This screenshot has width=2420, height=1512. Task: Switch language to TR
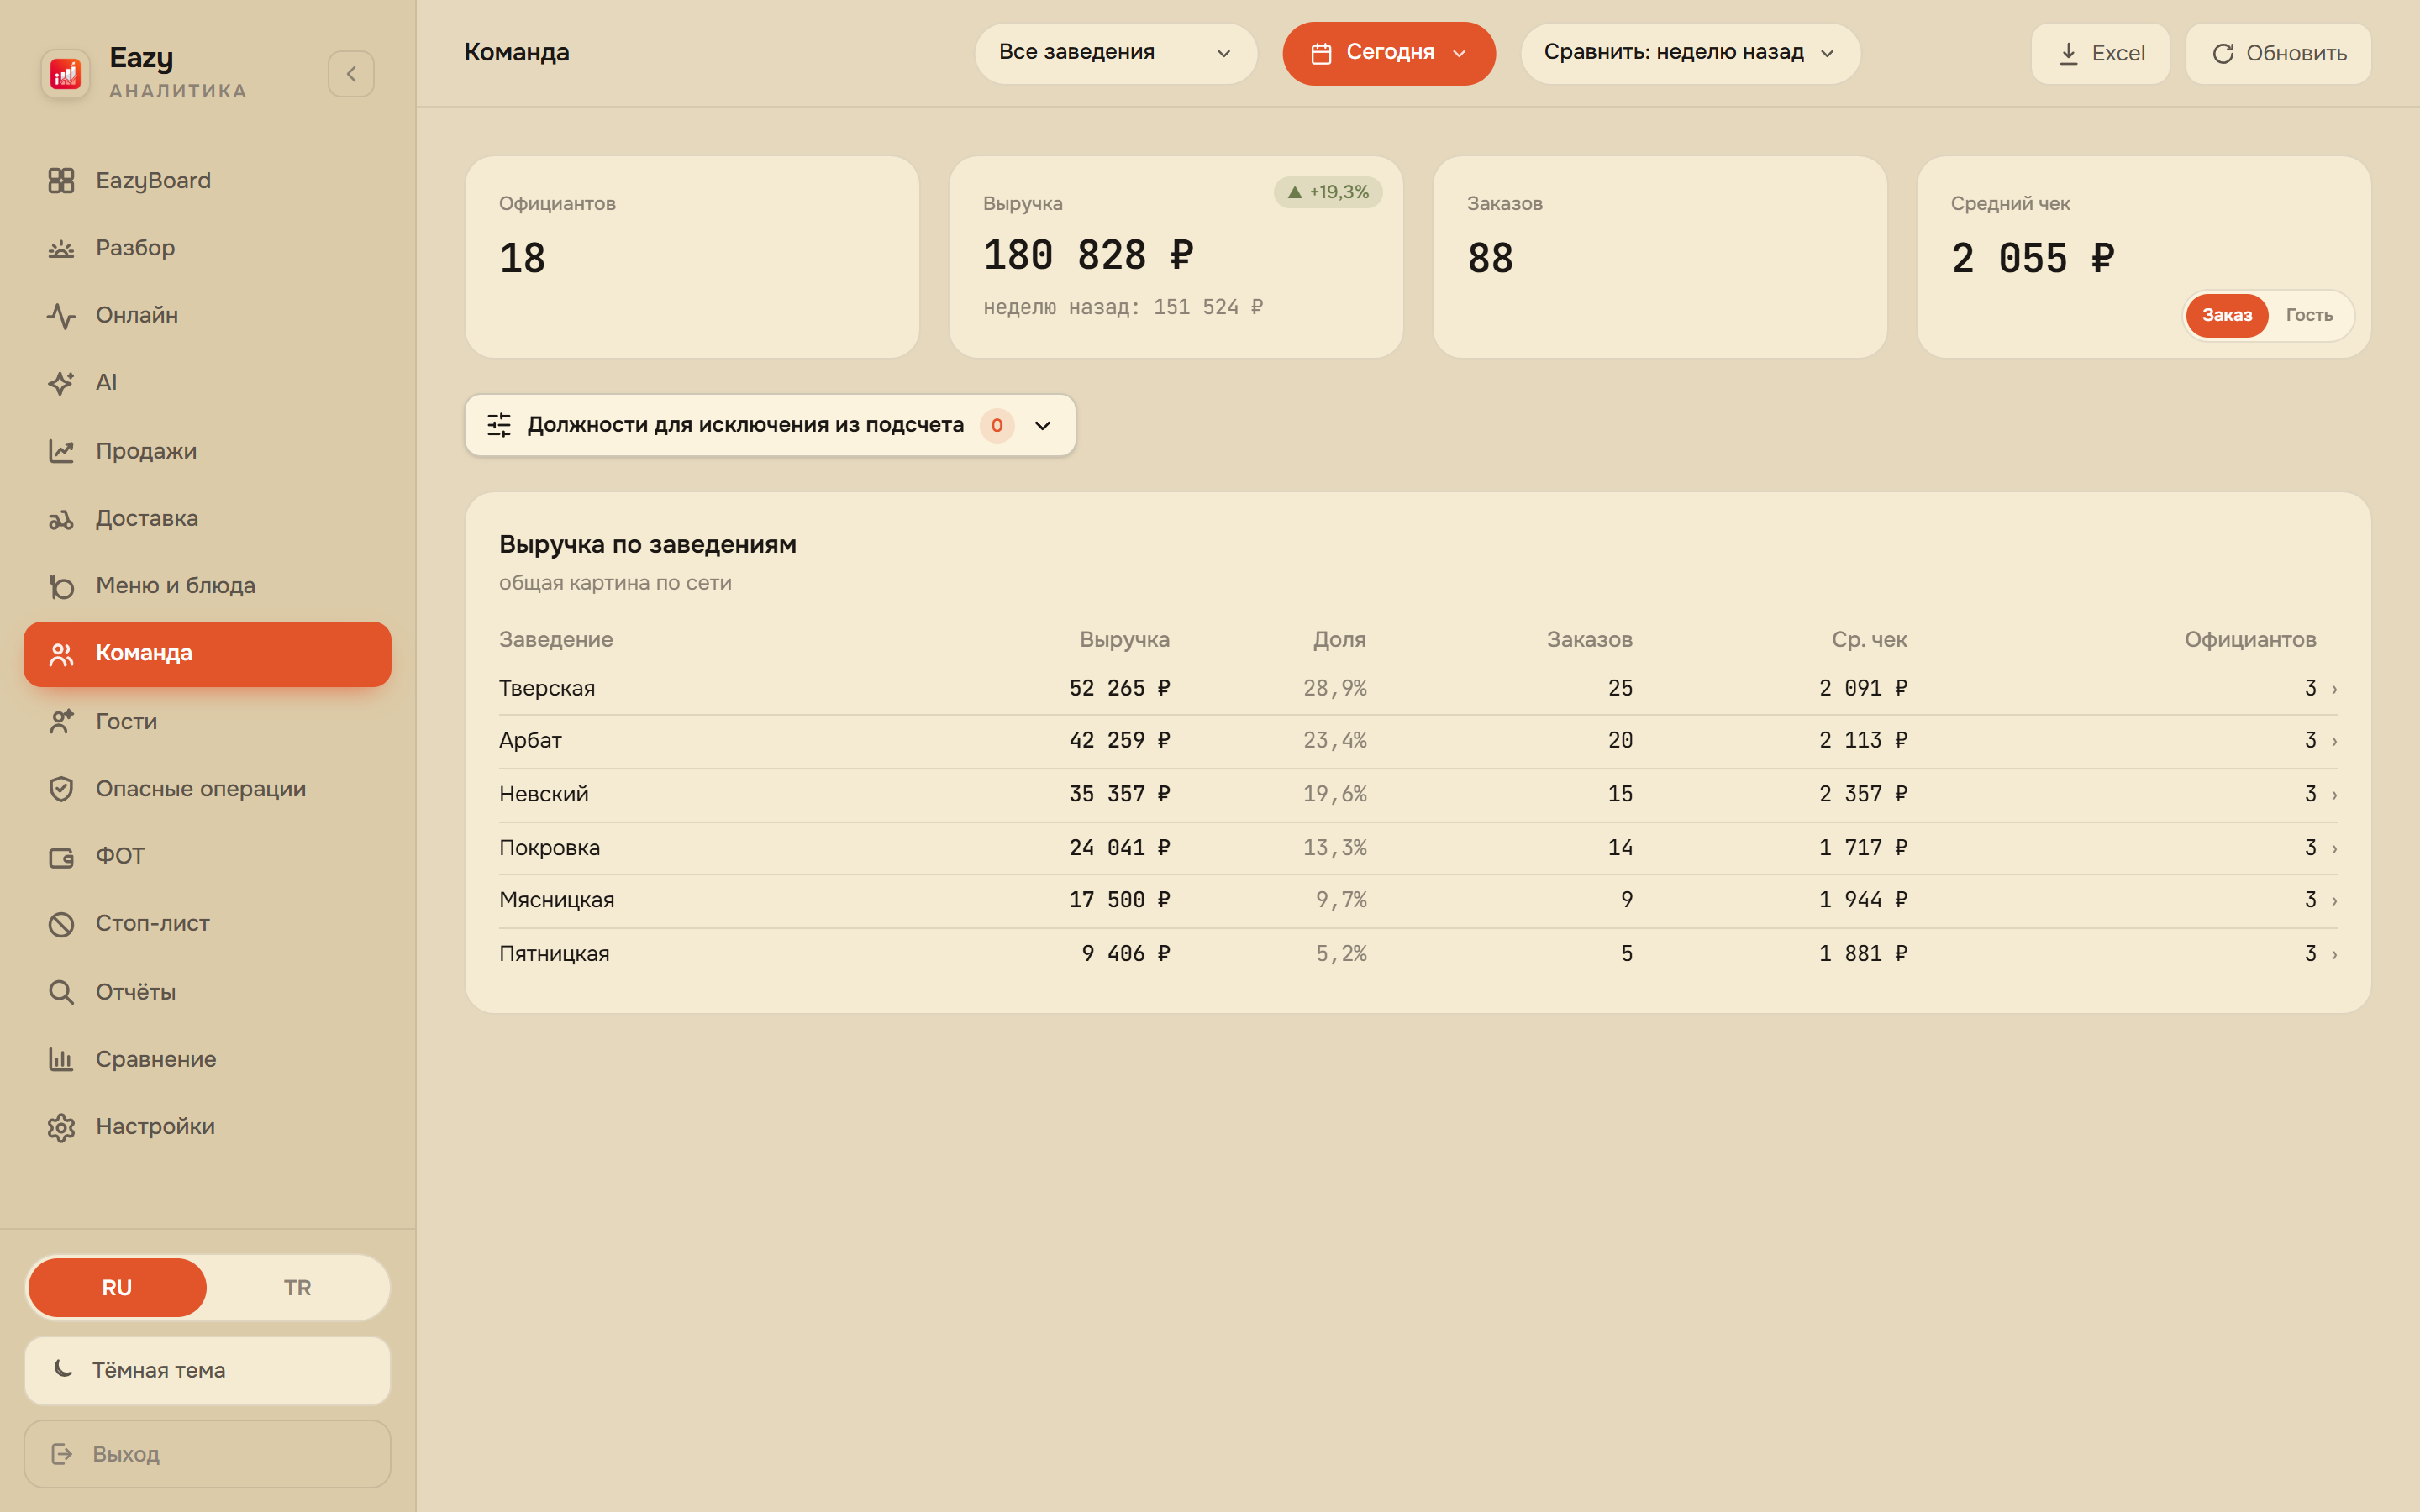[x=297, y=1288]
